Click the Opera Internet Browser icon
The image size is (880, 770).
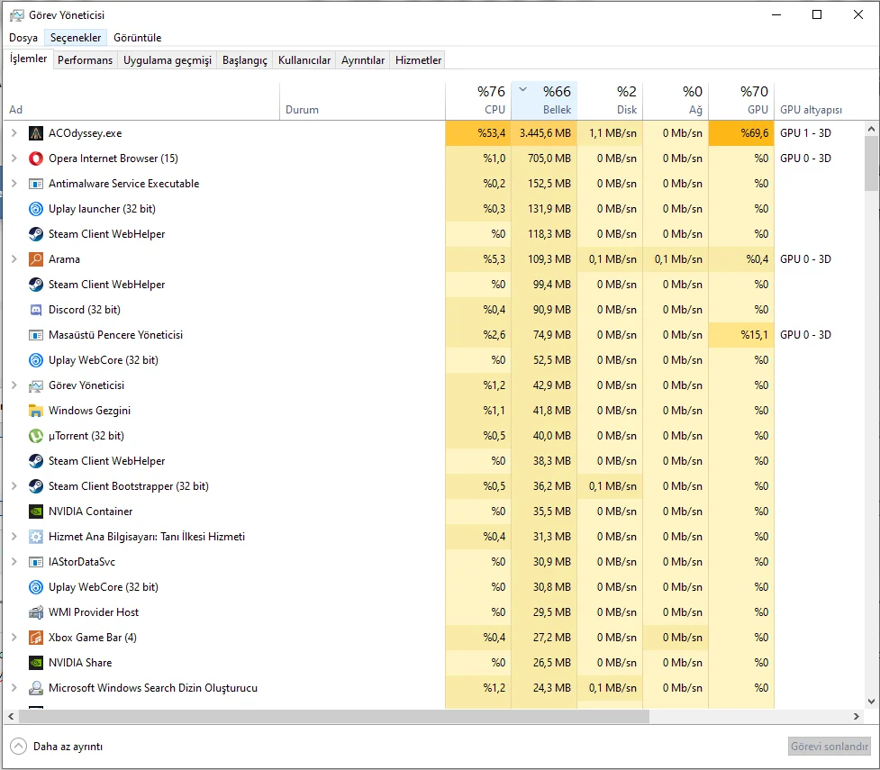pos(36,159)
